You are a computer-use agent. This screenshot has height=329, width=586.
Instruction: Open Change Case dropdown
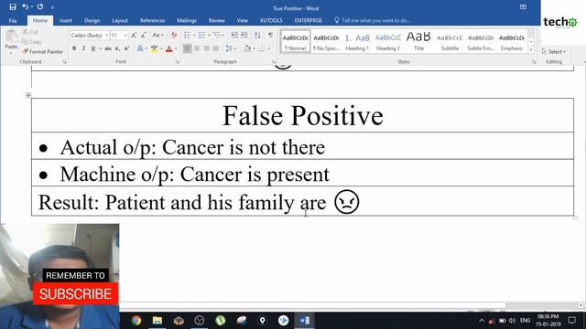click(x=158, y=35)
